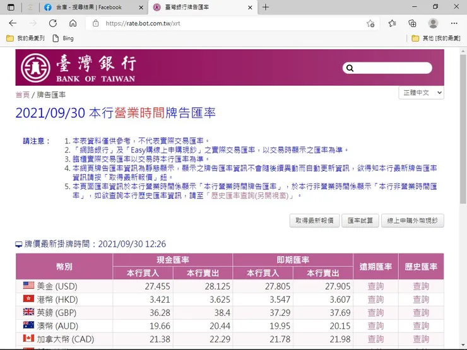Close the Bank of Taiwan rate tab
The image size is (467, 350).
(x=250, y=8)
